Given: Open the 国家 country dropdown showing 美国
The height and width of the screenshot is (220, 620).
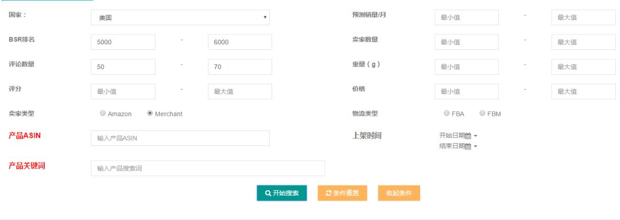Looking at the screenshot, I should point(180,17).
